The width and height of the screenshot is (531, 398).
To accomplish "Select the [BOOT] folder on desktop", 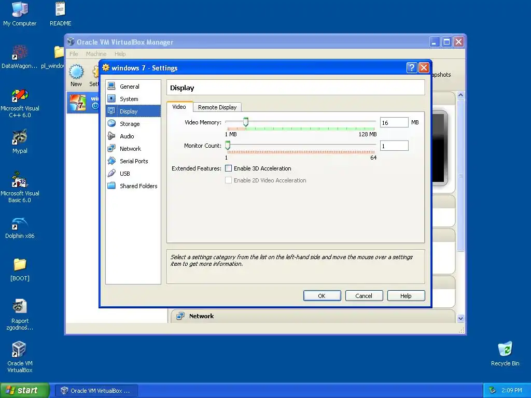I will (20, 269).
